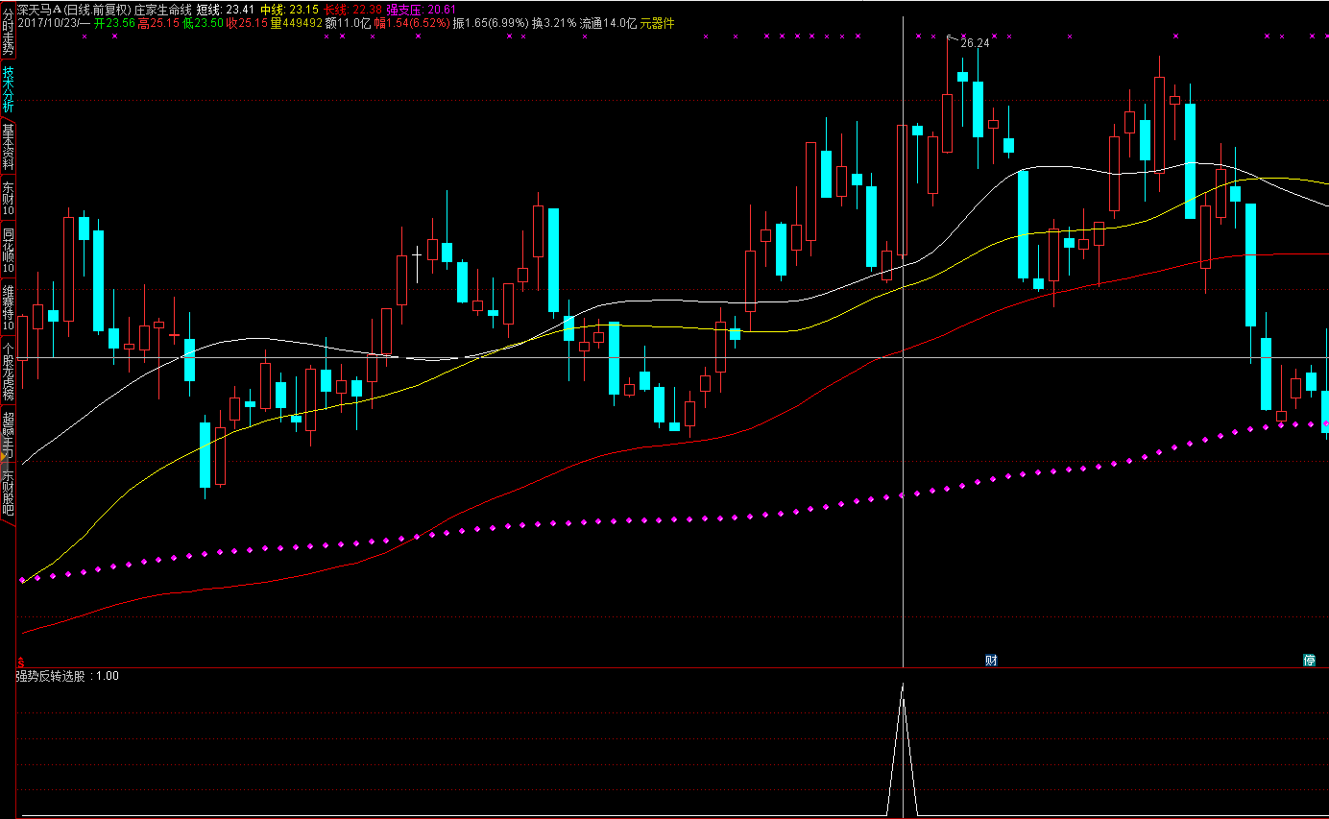Select the 东财10 sidebar tab

tap(8, 199)
